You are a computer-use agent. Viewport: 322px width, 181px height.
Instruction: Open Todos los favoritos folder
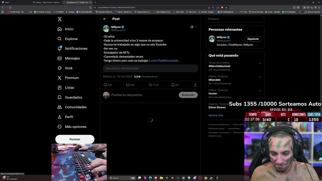pyautogui.click(x=312, y=12)
